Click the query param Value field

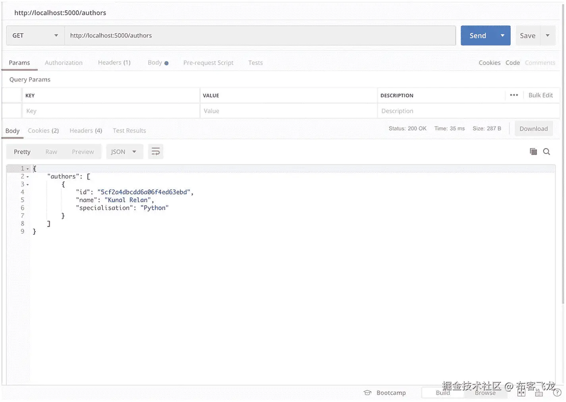tap(288, 111)
